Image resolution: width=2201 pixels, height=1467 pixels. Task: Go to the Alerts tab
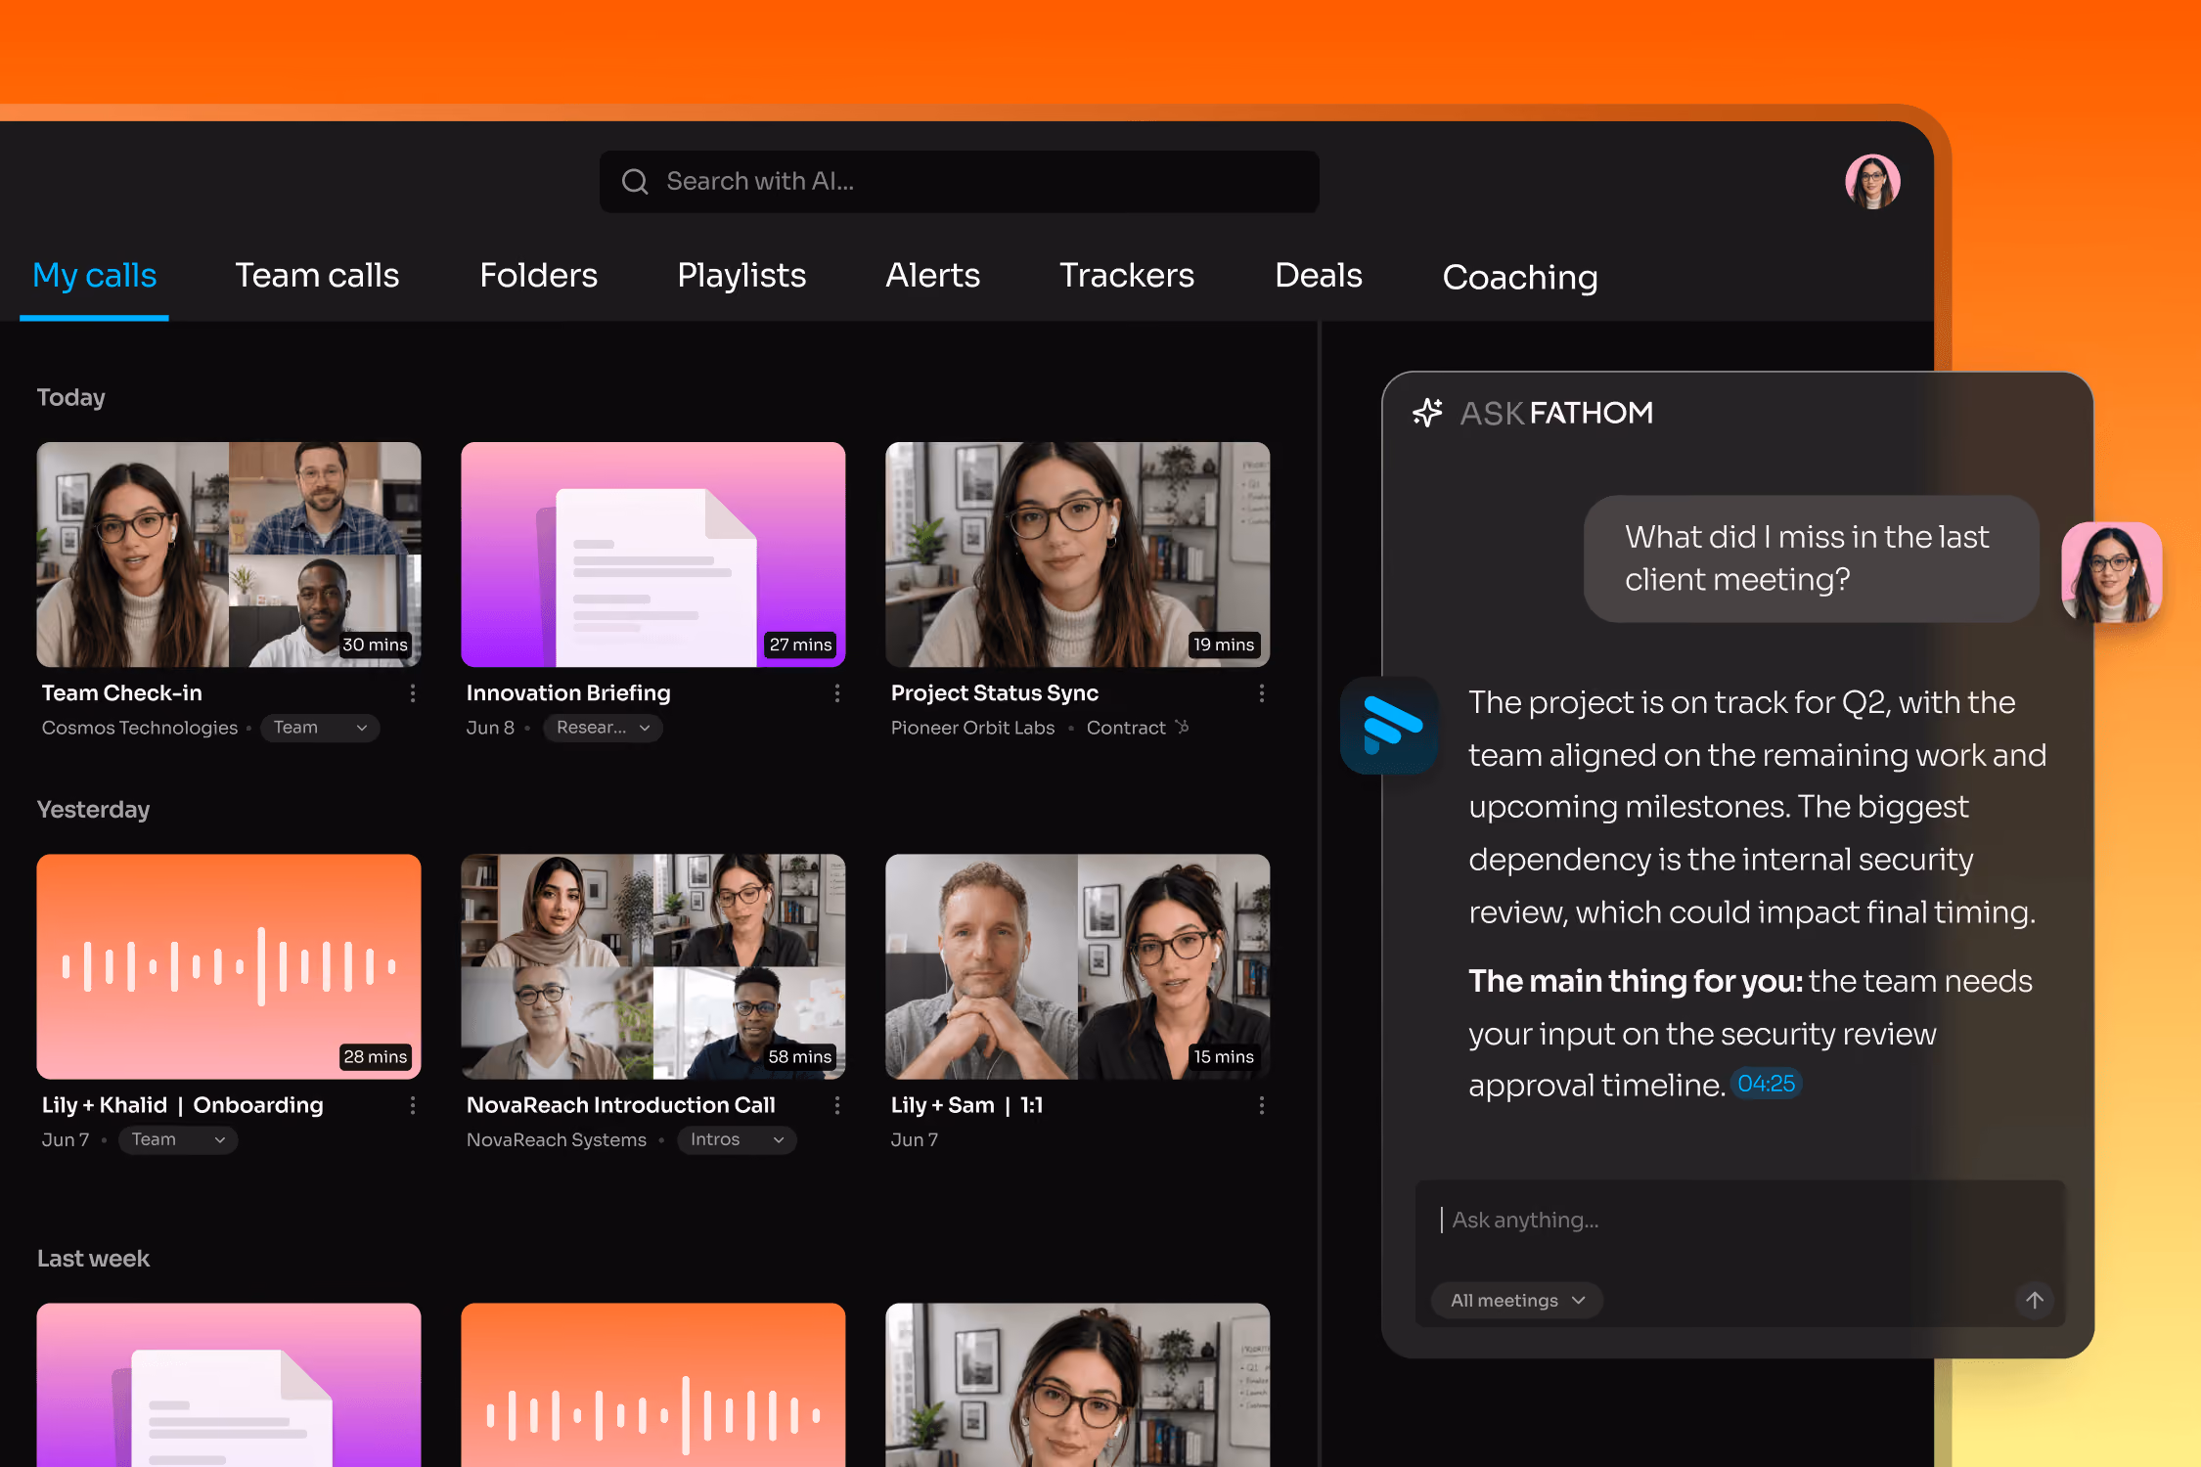[x=932, y=276]
